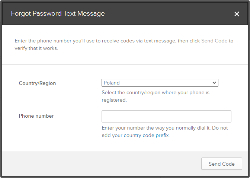The width and height of the screenshot is (250, 178).
Task: Click the gray footer bar beside Send Code
Action: click(100, 164)
